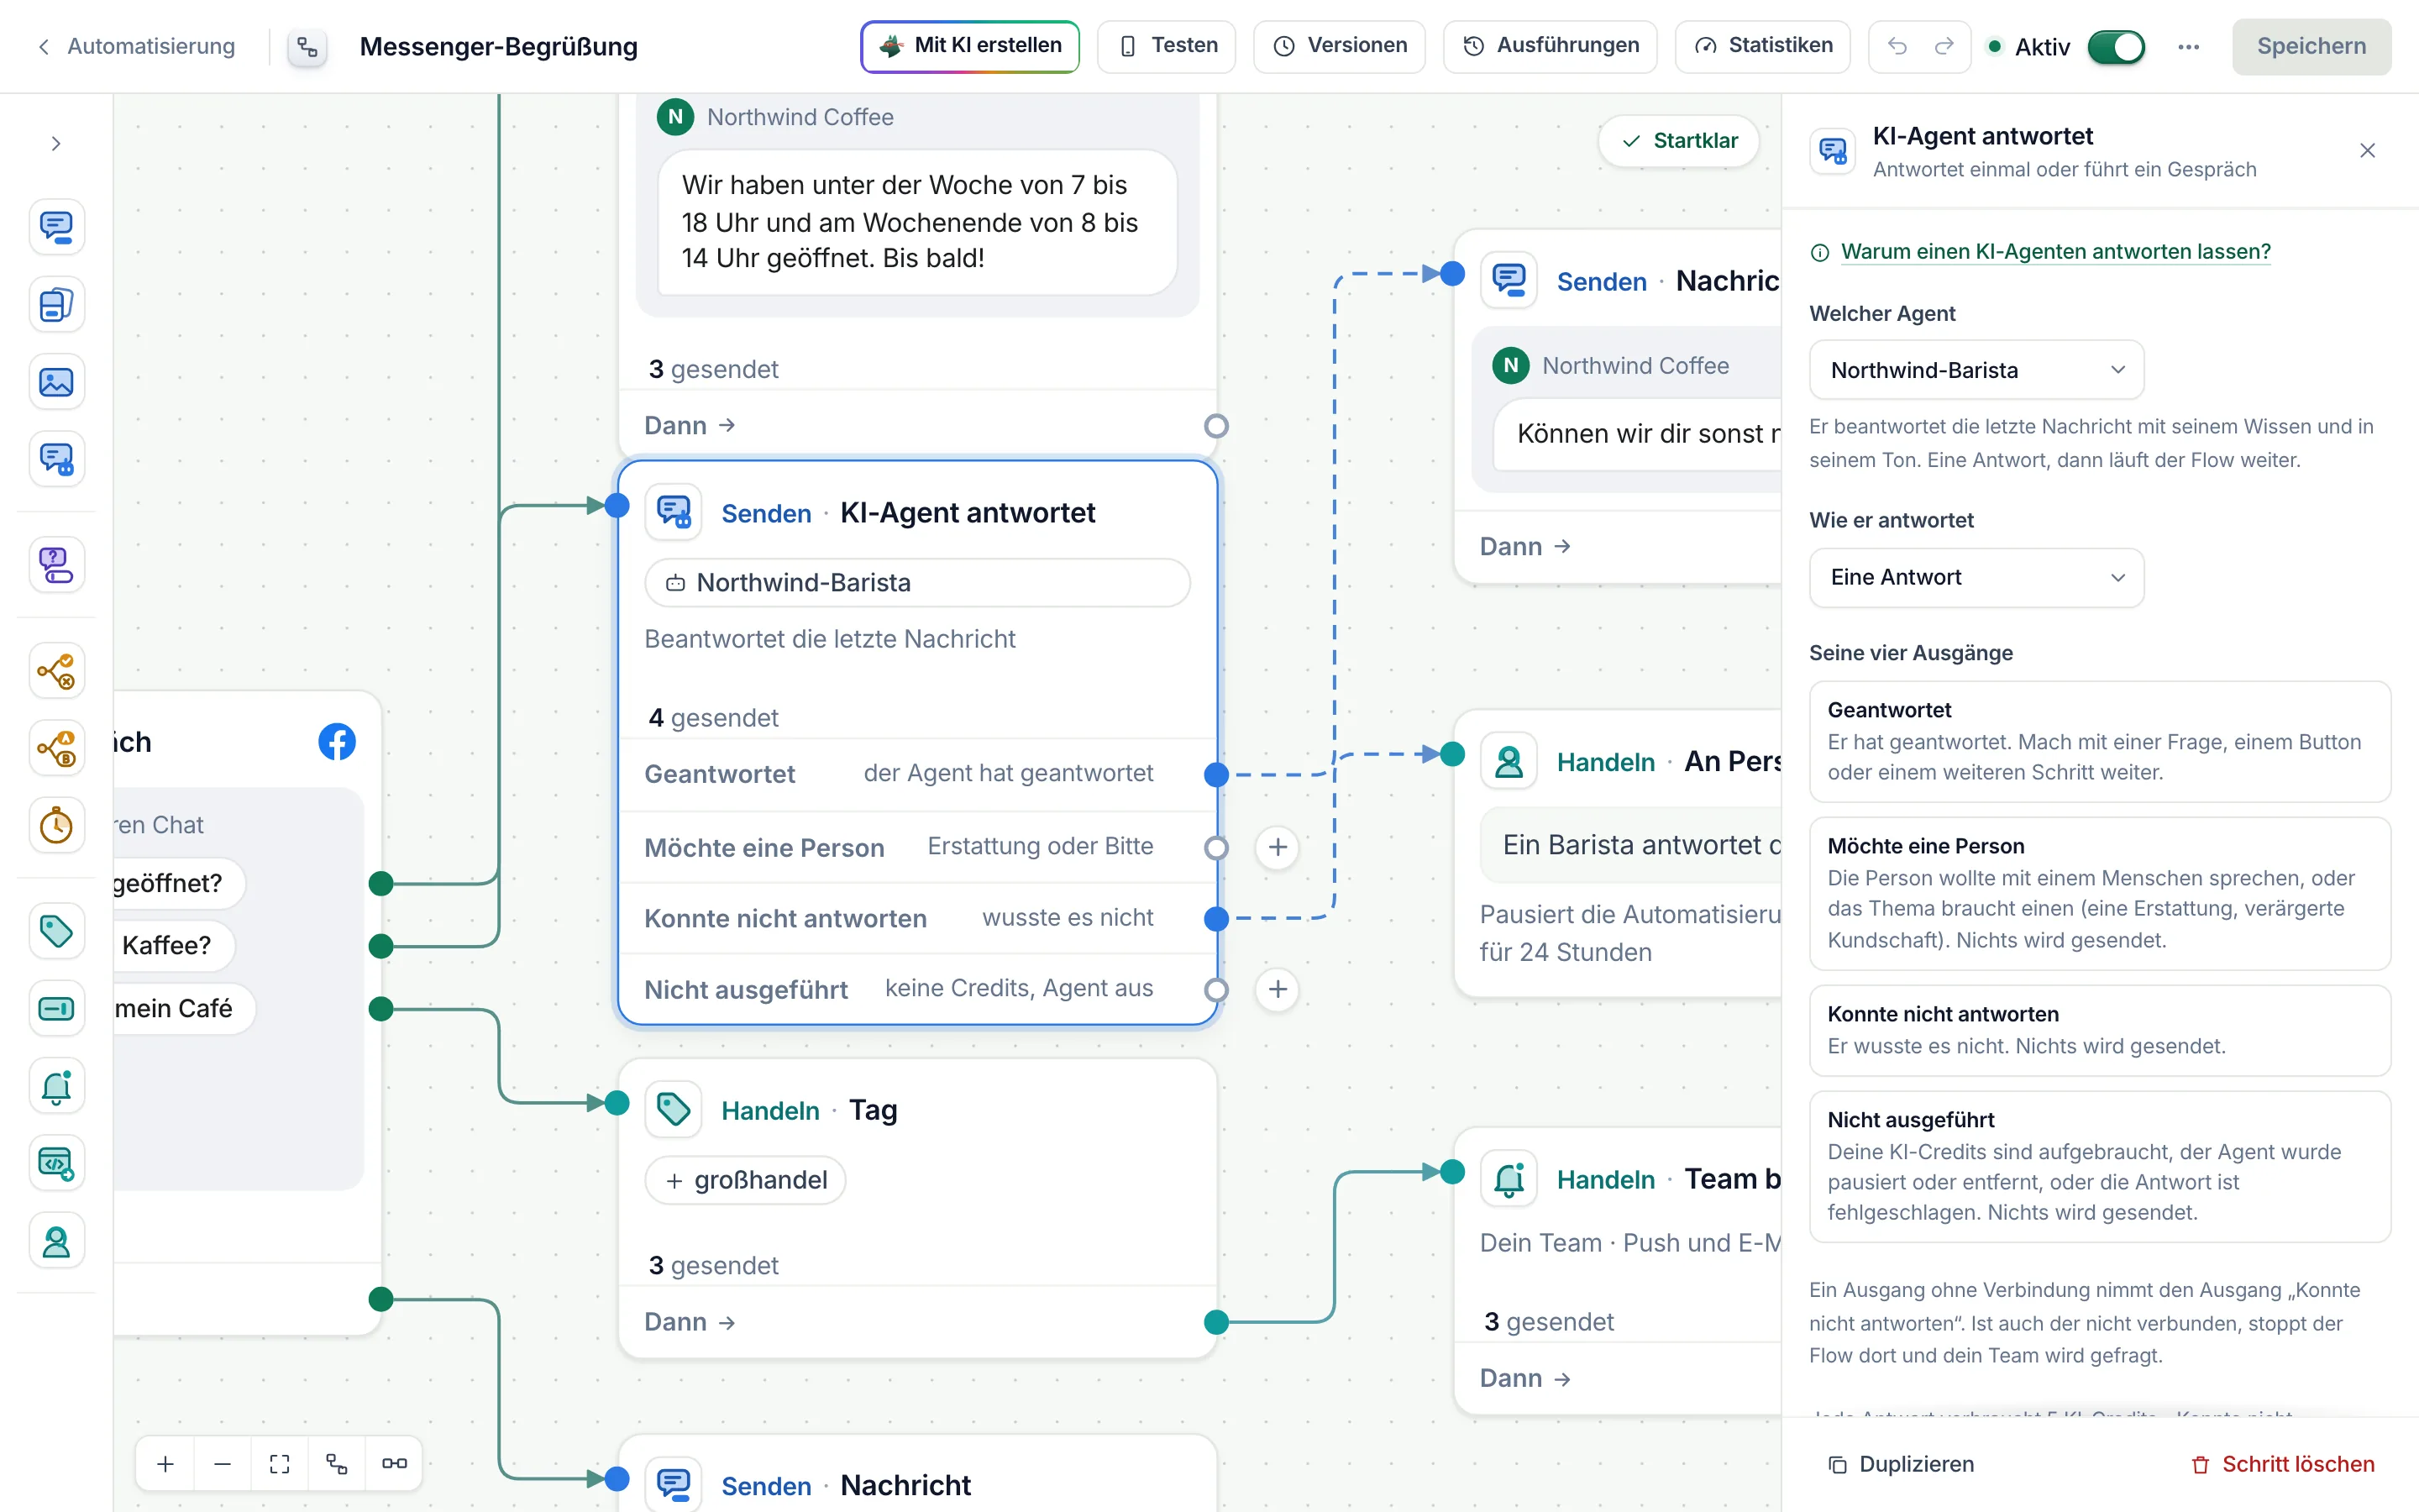Image resolution: width=2419 pixels, height=1512 pixels.
Task: Click the flow icon beside Messenger-Begrüßung title
Action: (307, 47)
